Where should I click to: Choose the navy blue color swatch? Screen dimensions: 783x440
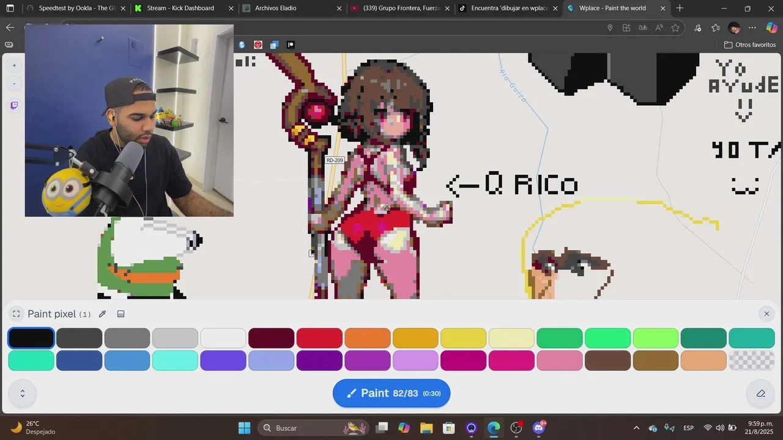pos(79,361)
